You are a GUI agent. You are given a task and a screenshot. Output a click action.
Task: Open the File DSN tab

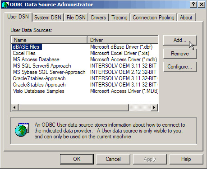pos(76,18)
